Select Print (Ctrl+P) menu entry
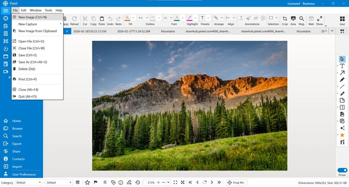The image size is (349, 187). coord(37,79)
